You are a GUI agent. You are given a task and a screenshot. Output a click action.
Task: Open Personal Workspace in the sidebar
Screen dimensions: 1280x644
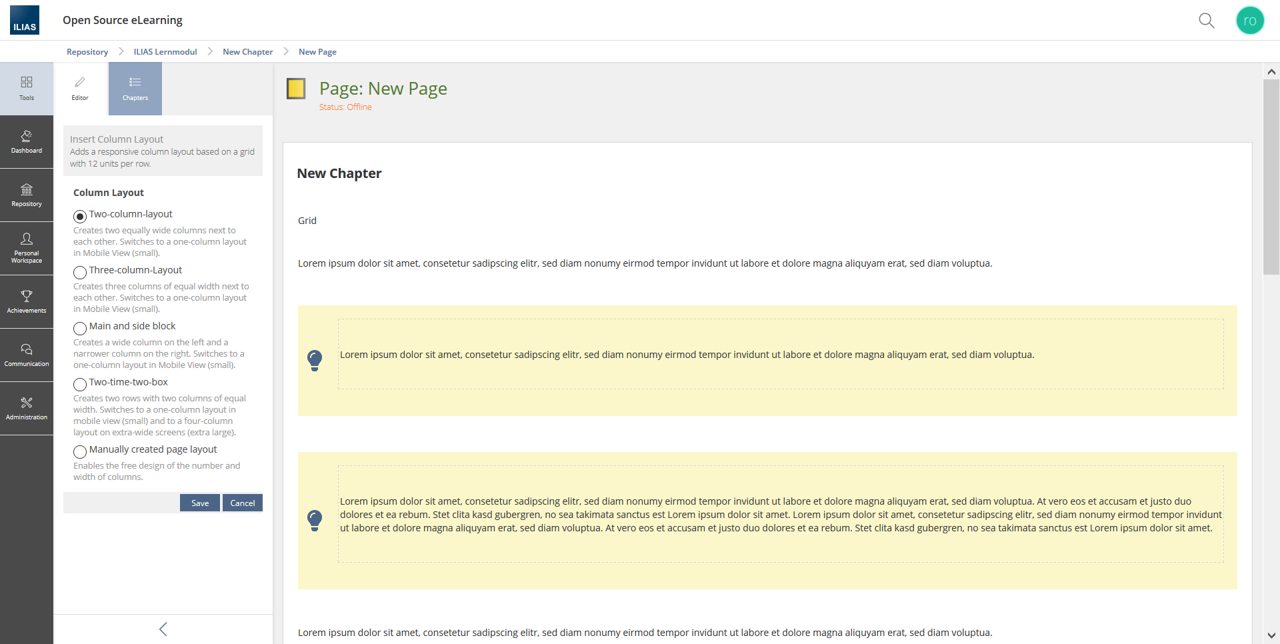point(27,248)
